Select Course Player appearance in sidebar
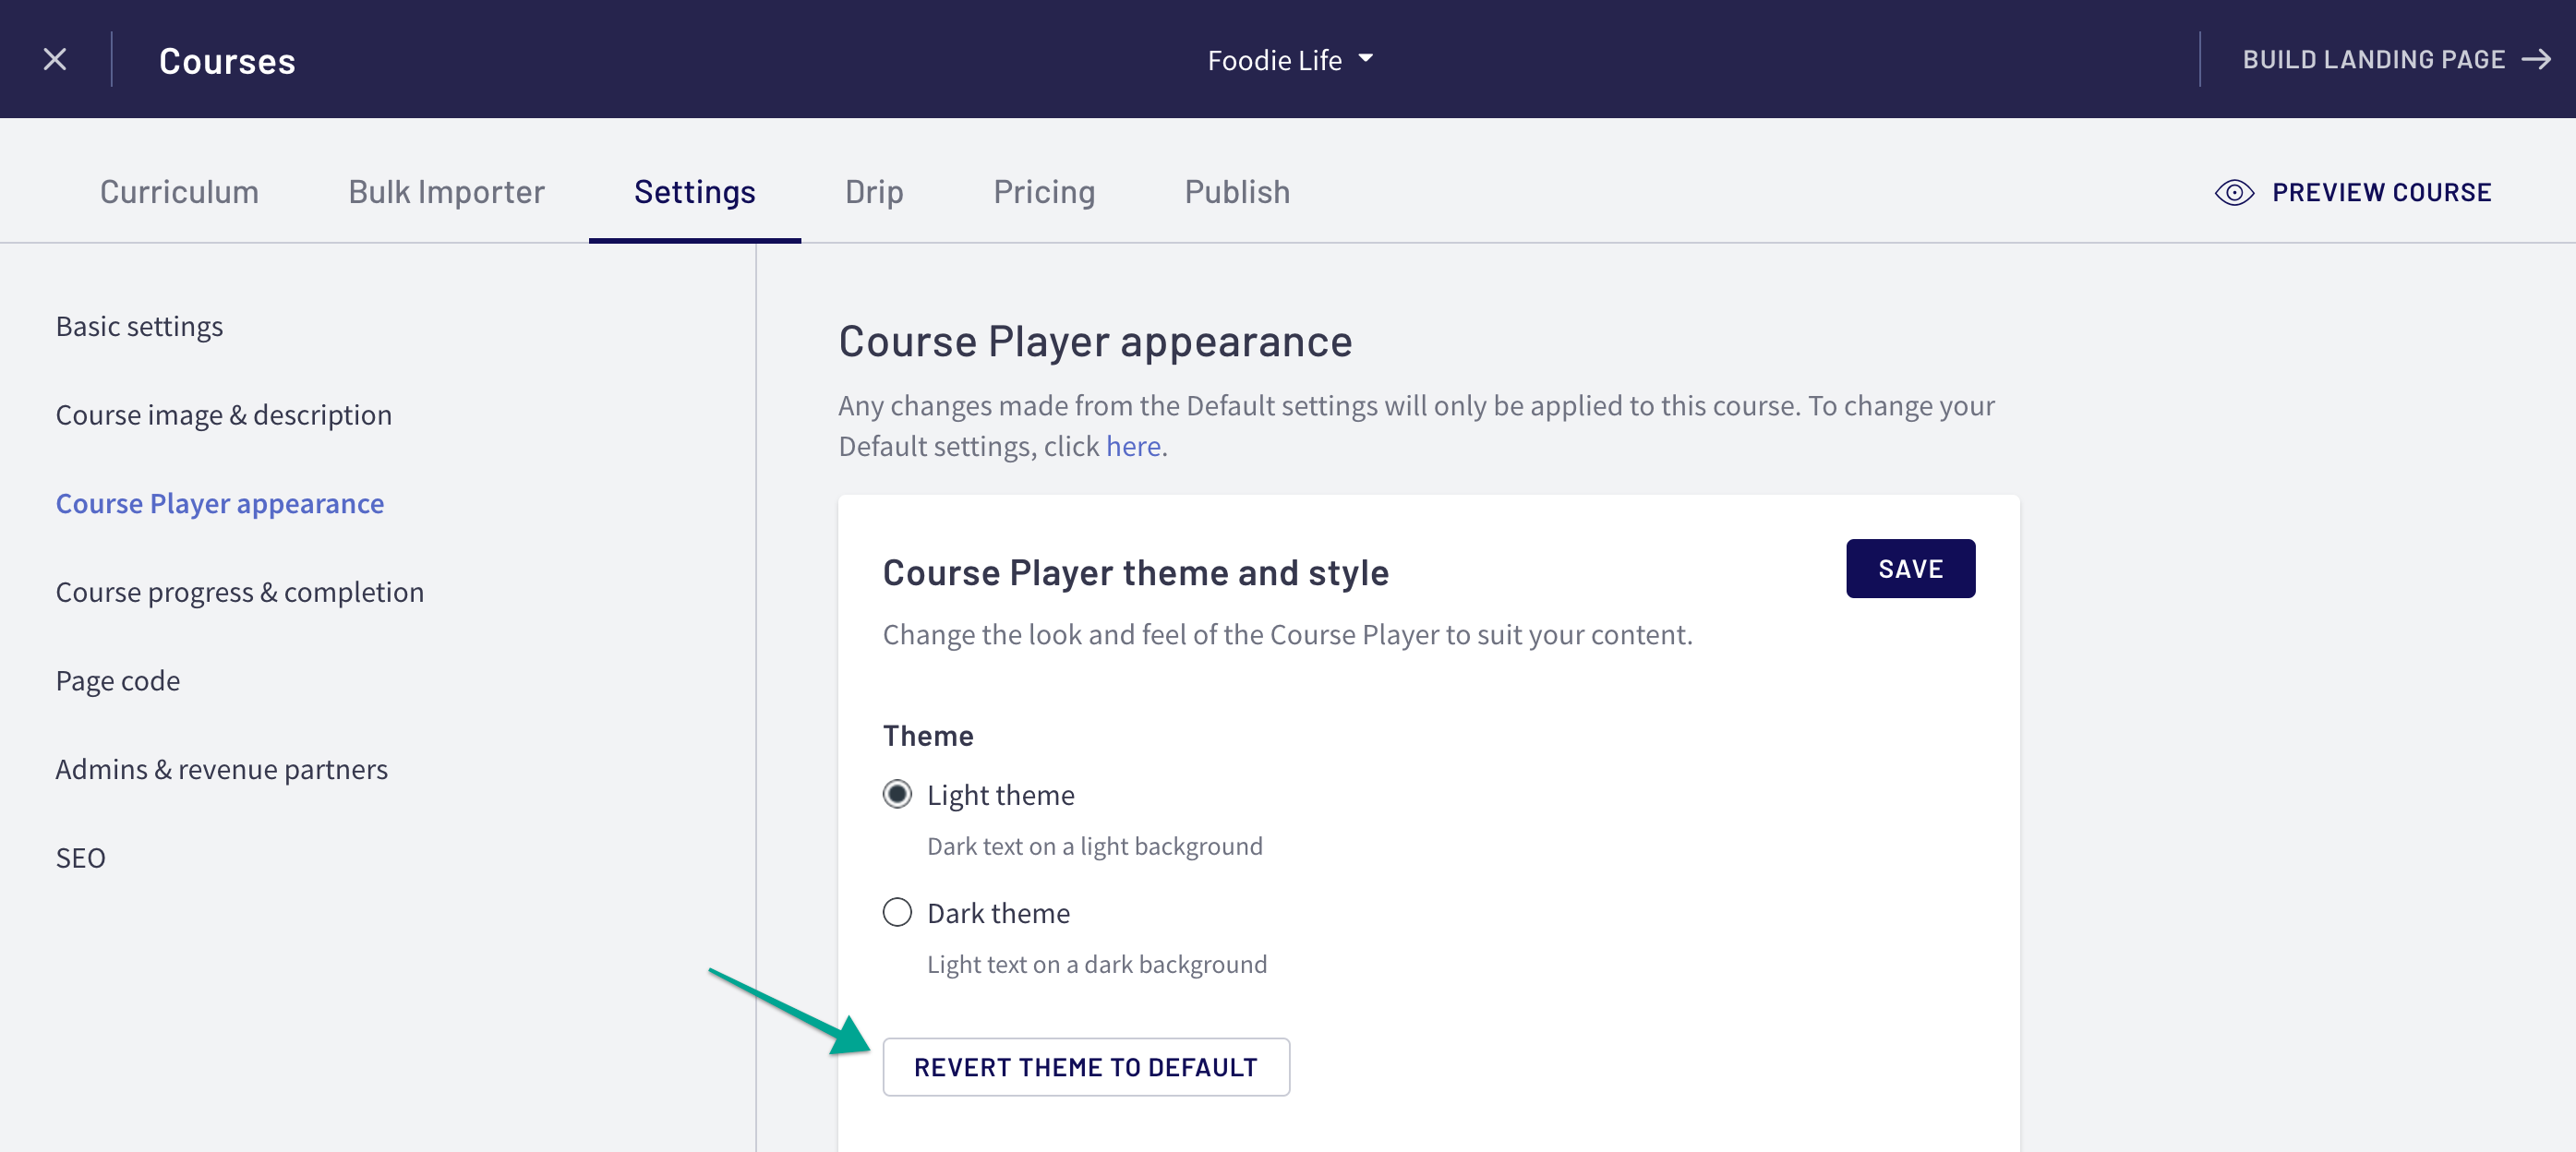 coord(219,503)
